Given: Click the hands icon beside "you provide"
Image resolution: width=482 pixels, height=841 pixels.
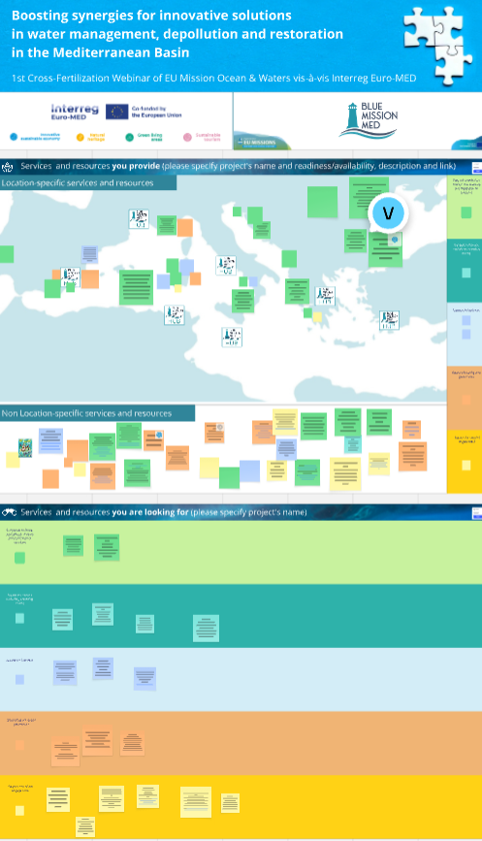Looking at the screenshot, I should tap(8, 167).
